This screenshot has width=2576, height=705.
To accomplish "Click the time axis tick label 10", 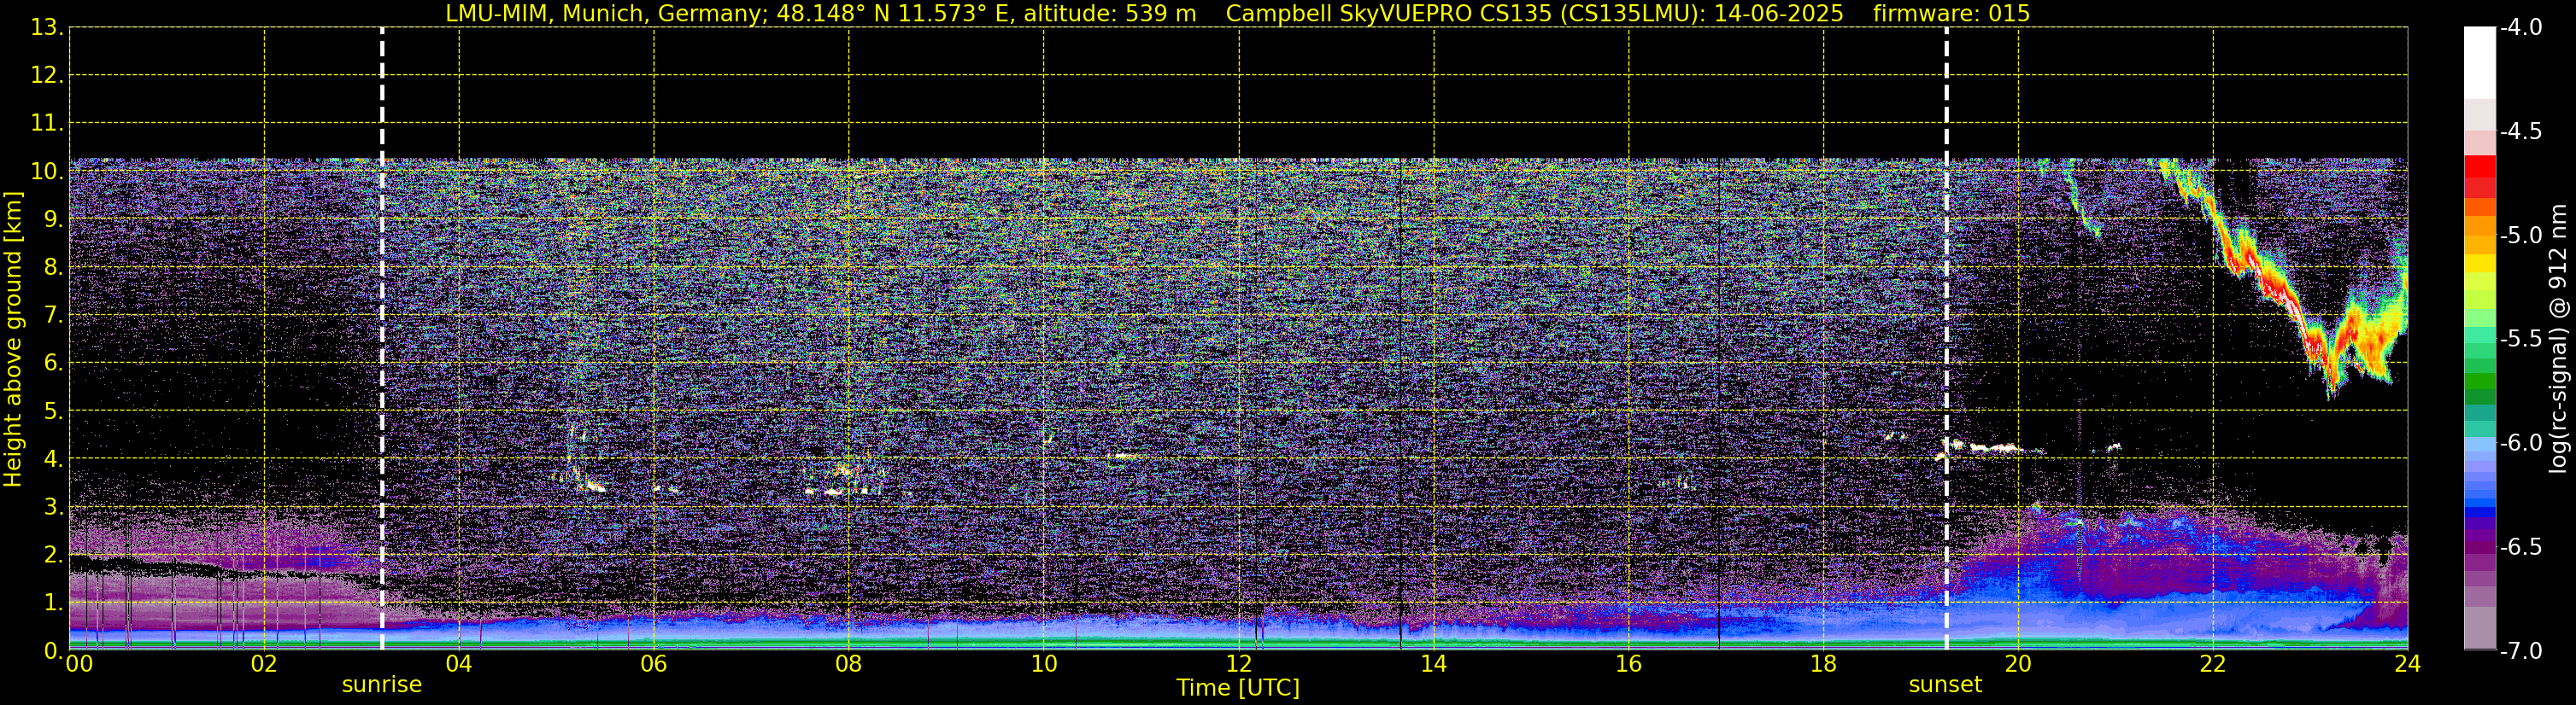I will (1043, 664).
